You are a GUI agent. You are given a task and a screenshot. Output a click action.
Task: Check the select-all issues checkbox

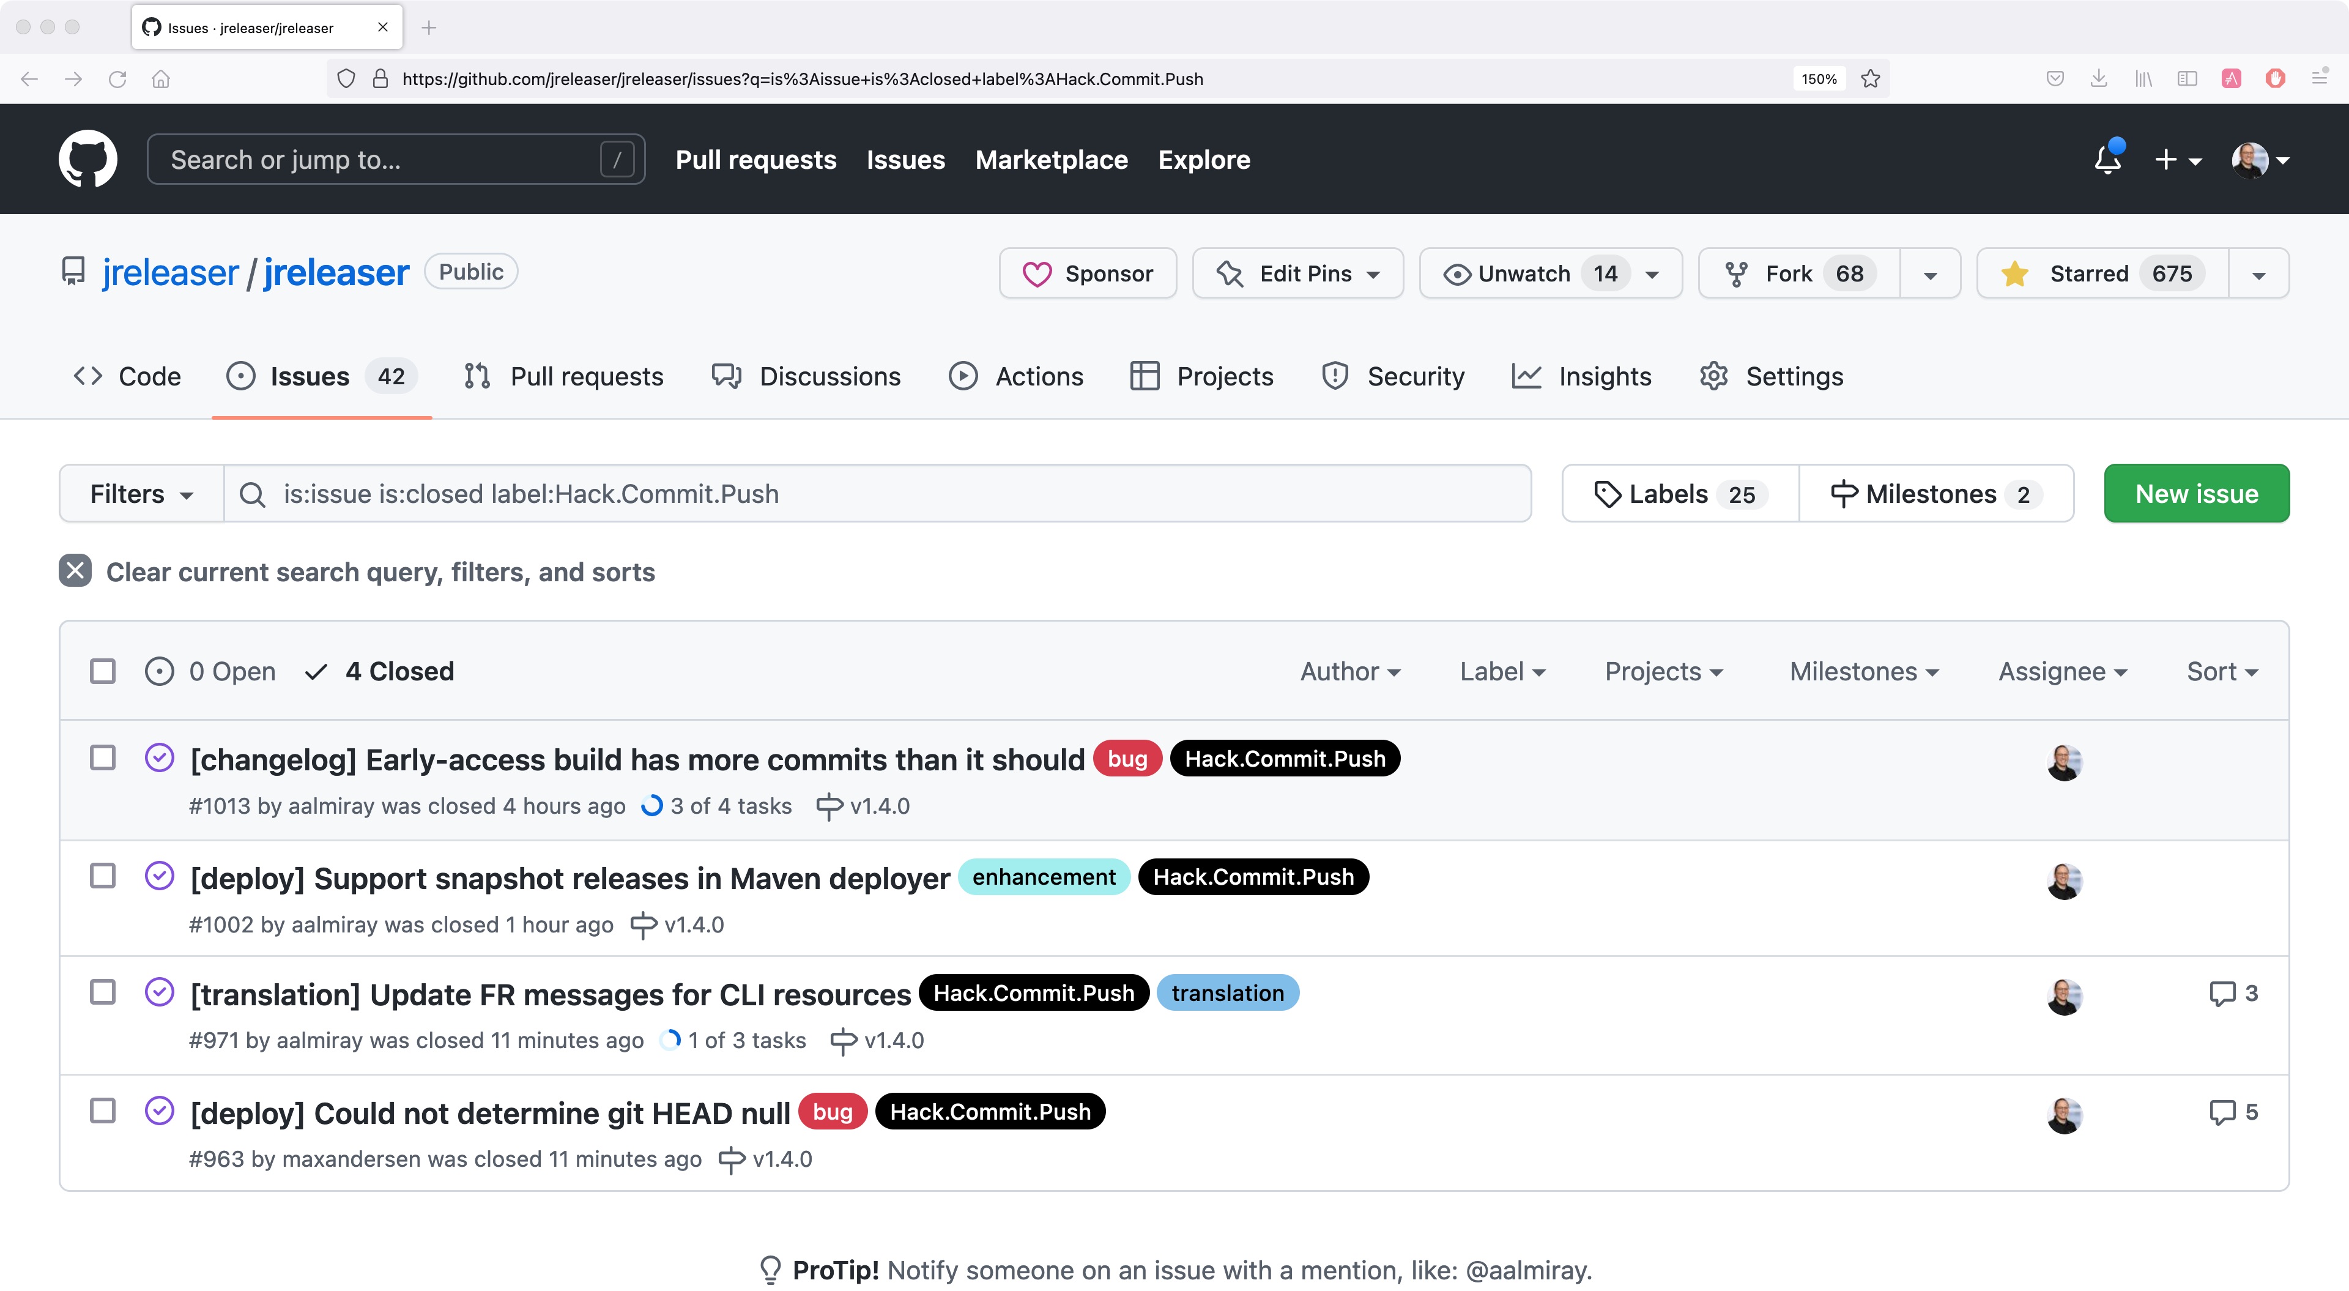(102, 671)
